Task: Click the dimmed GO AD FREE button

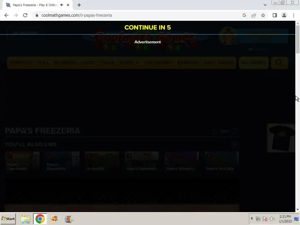Action: 25,33
